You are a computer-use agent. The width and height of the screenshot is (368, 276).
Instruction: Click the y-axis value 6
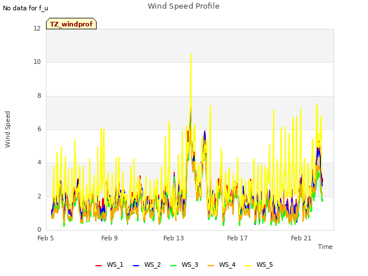click(x=39, y=129)
